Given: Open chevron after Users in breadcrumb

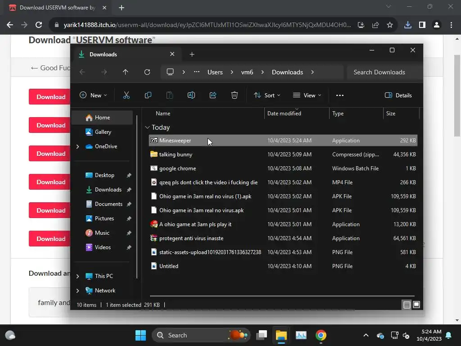Looking at the screenshot, I should 232,72.
